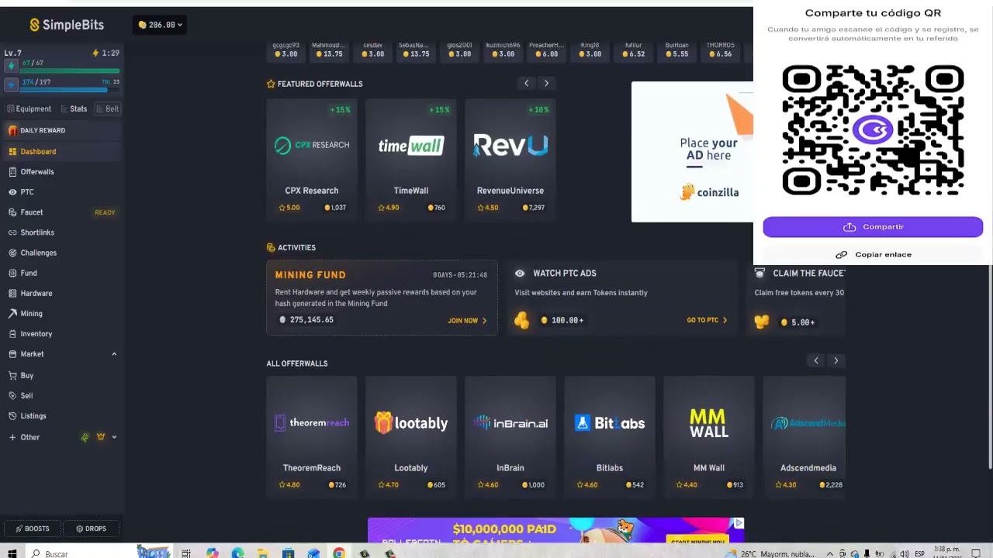This screenshot has height=558, width=993.
Task: Open Microsoft Edge from the taskbar
Action: click(237, 553)
